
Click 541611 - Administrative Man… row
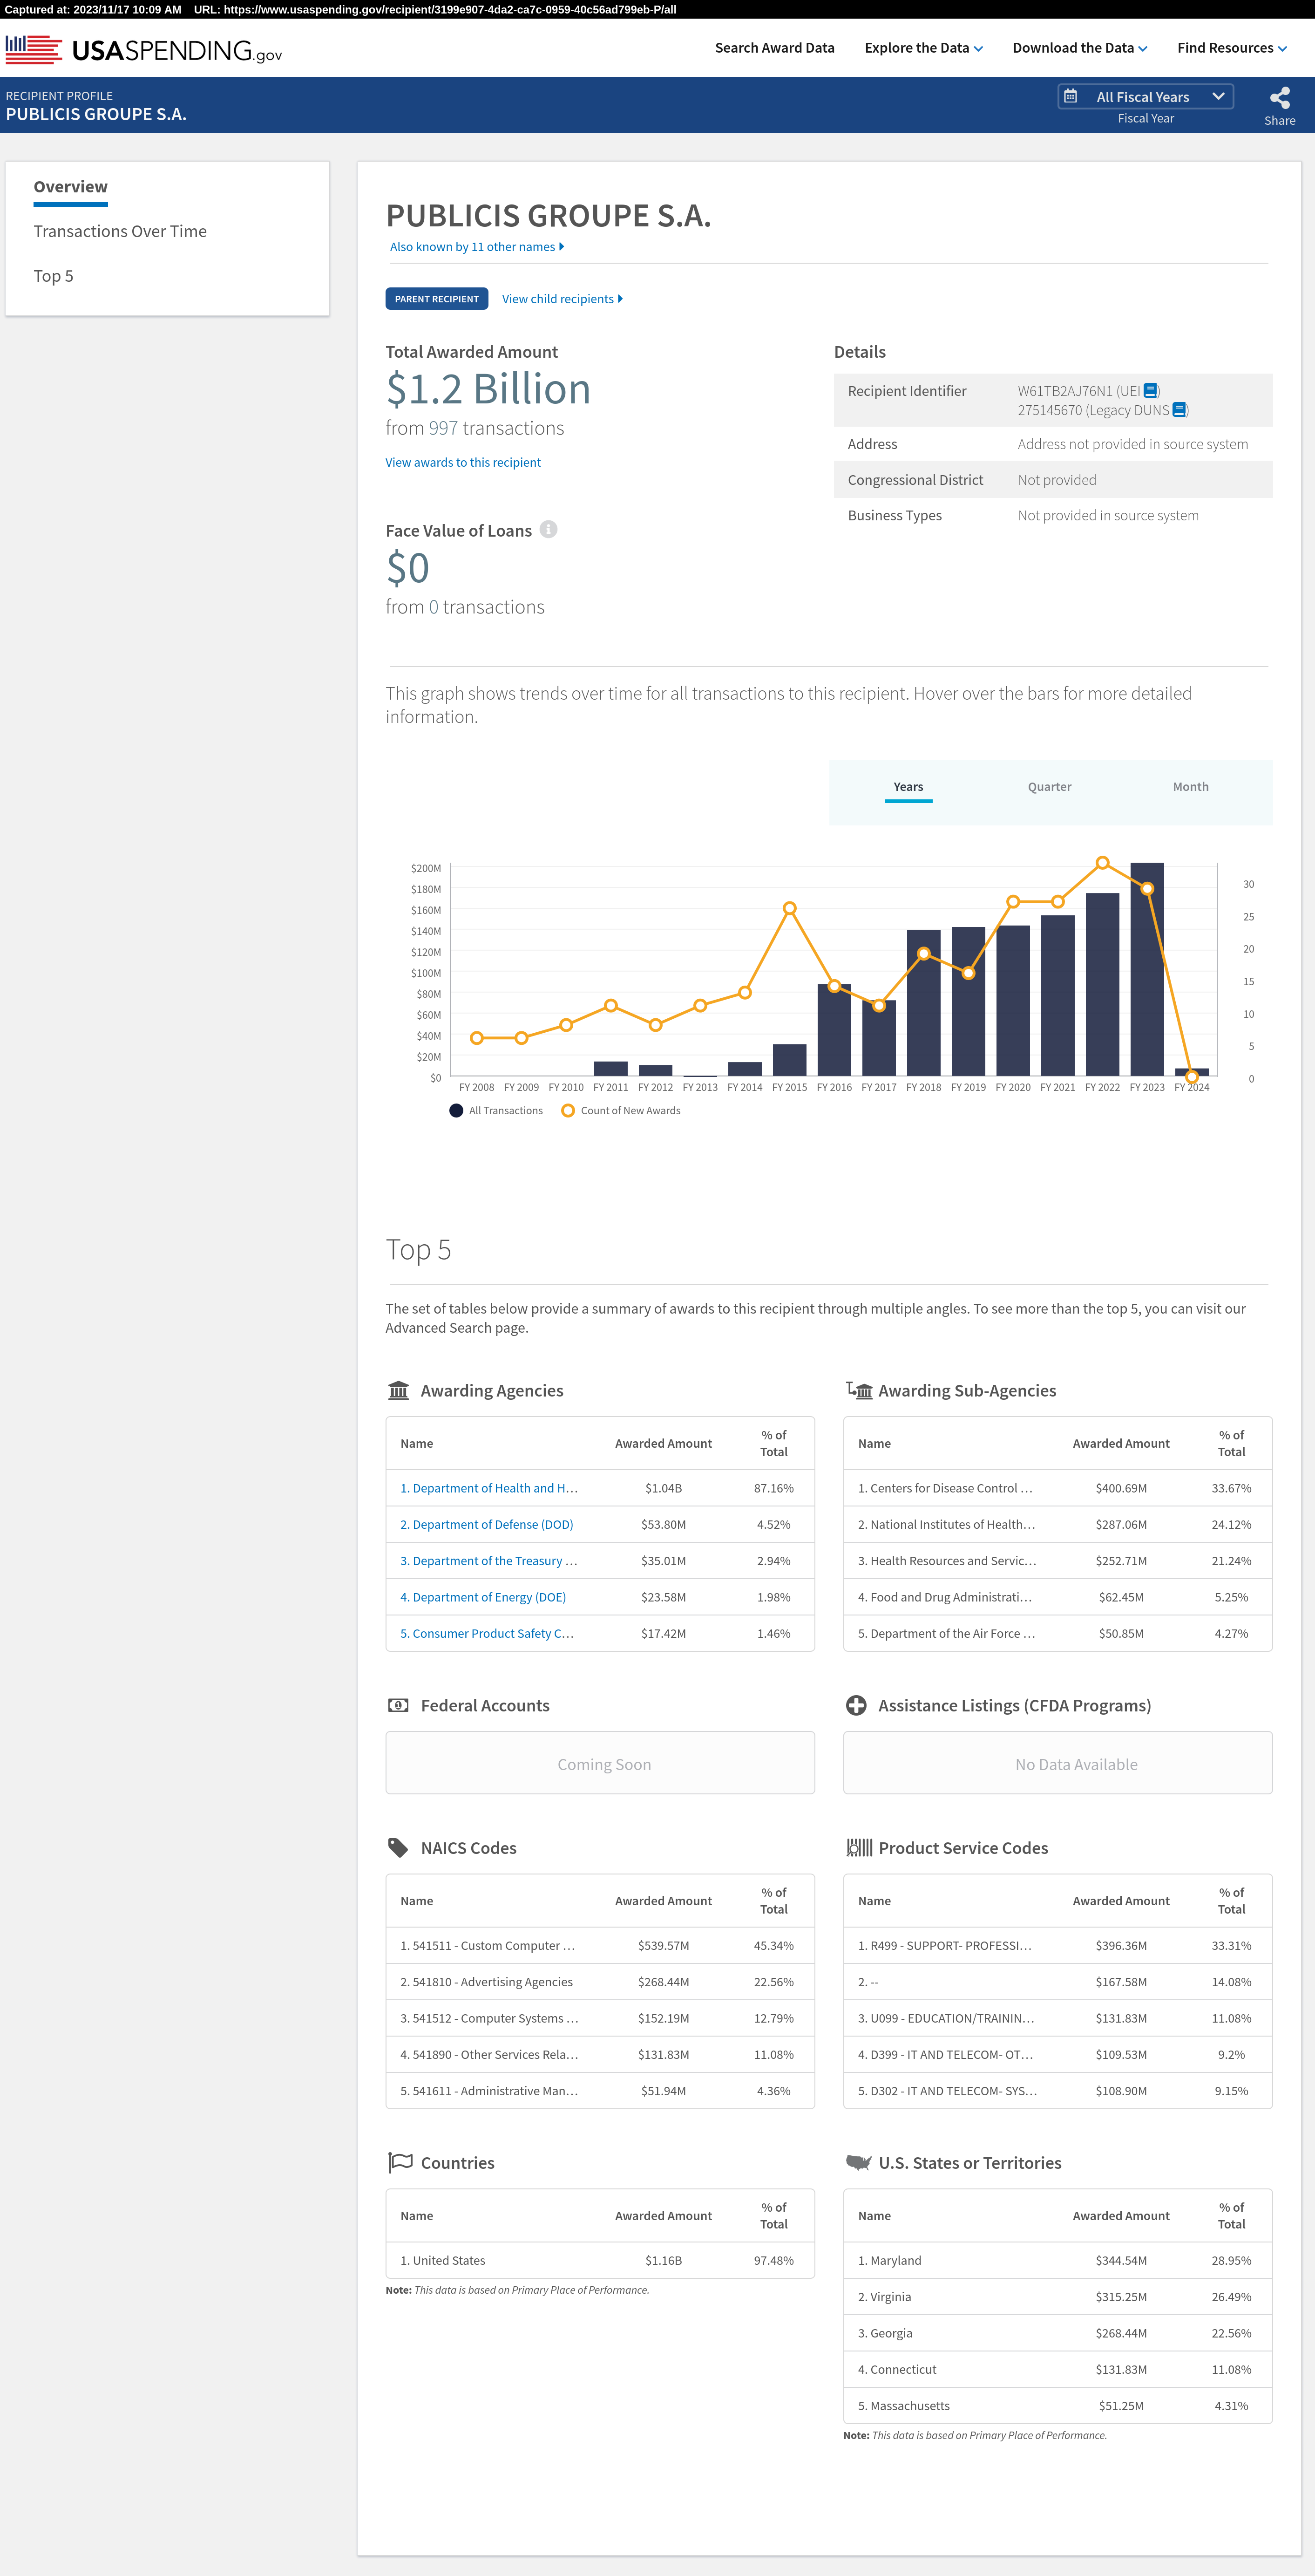(x=600, y=2091)
